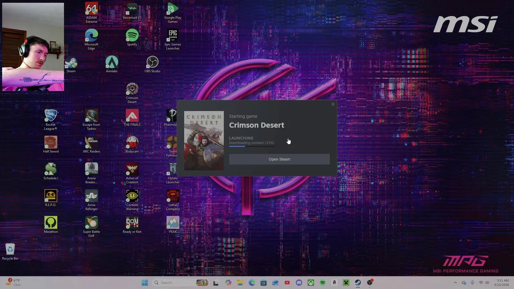
Task: Open Discord from taskbar
Action: [299, 283]
